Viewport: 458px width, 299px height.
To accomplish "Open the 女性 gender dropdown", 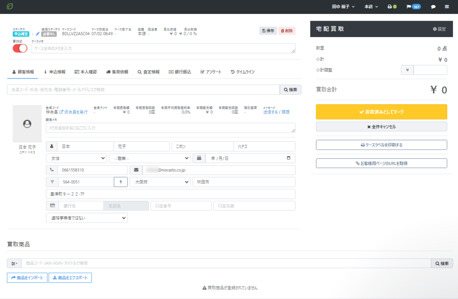I will [x=76, y=158].
